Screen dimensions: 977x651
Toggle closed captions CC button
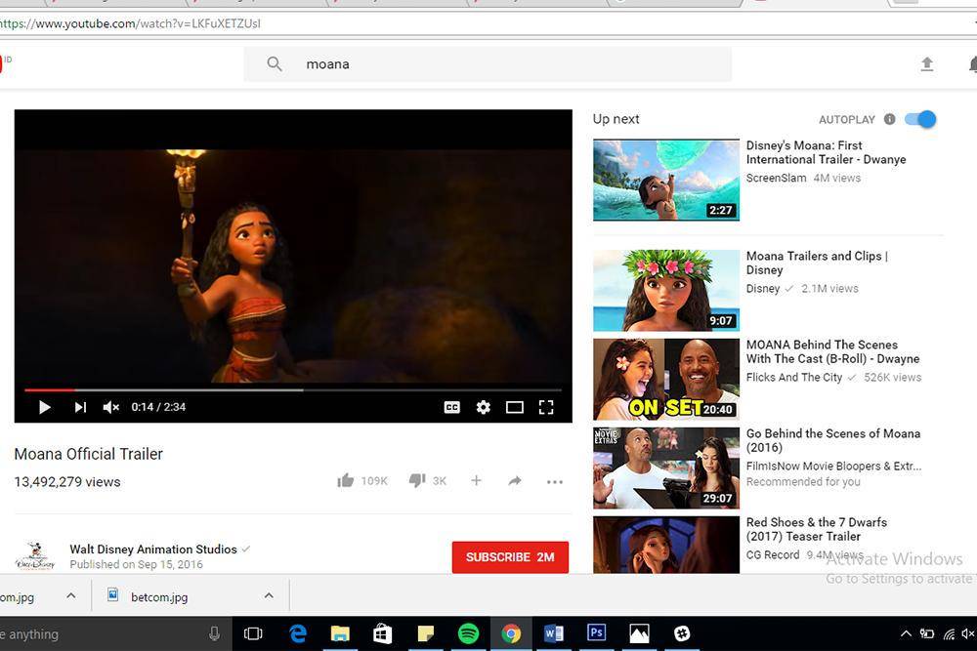coord(451,407)
